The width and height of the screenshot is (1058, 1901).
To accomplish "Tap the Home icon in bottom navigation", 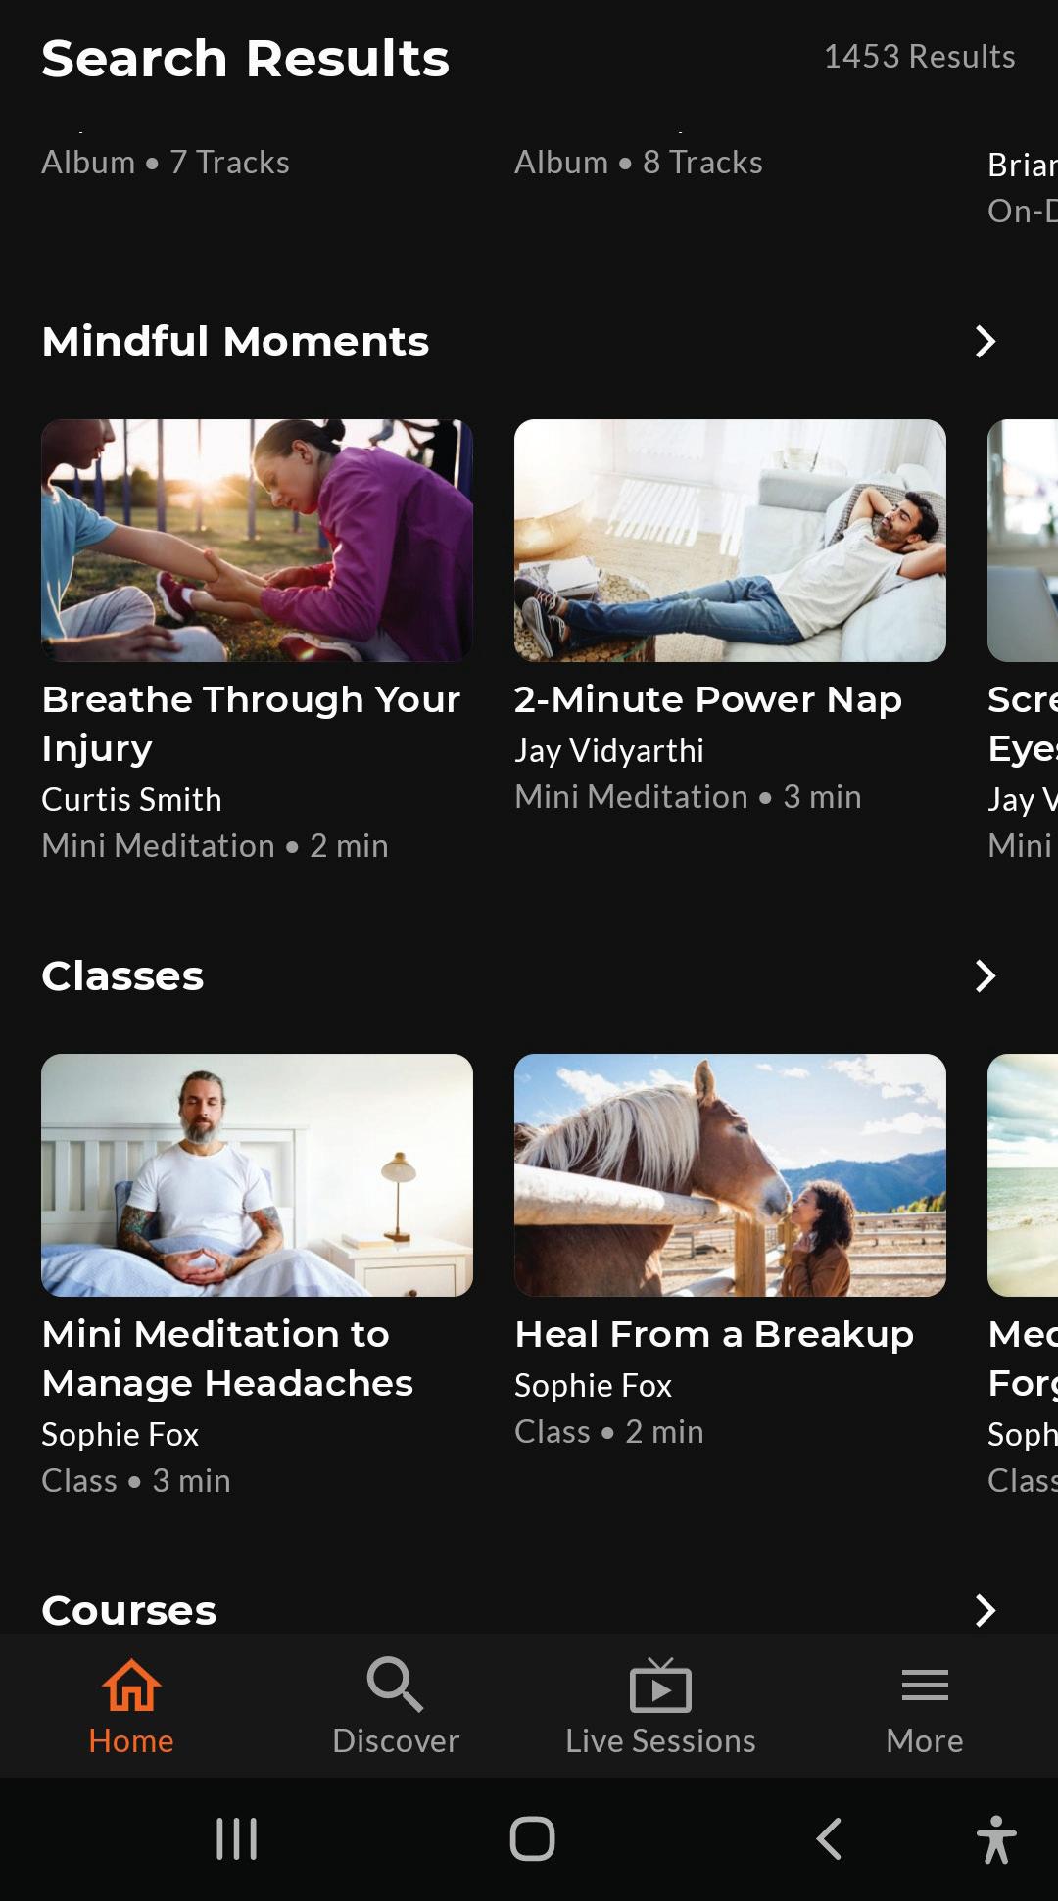I will [x=131, y=1685].
